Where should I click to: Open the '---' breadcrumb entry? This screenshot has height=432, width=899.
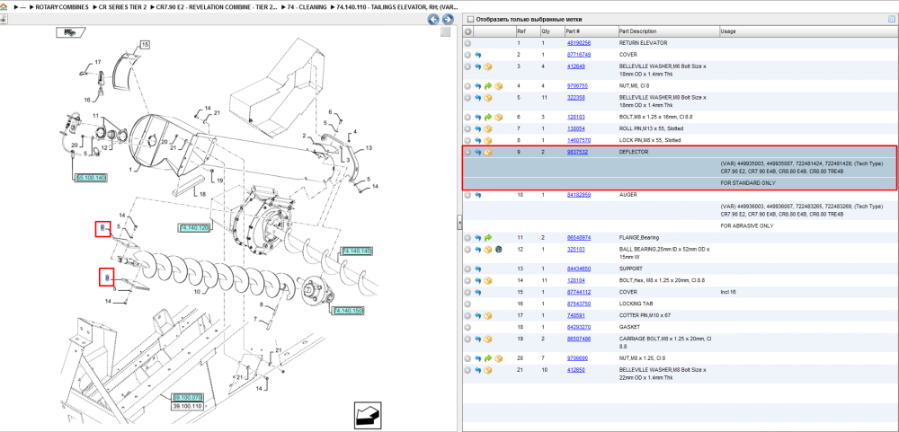point(23,7)
